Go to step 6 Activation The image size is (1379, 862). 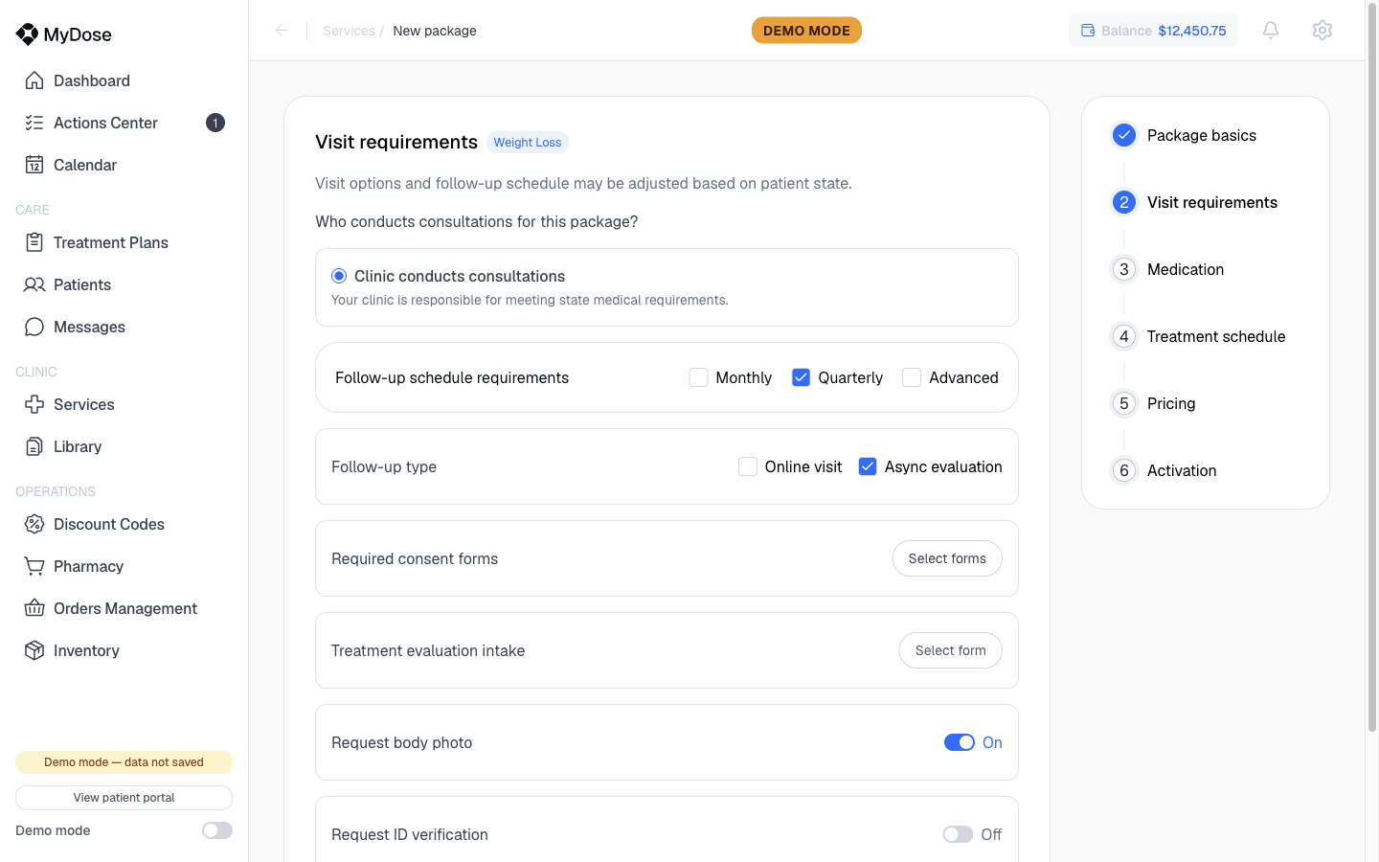[1182, 470]
